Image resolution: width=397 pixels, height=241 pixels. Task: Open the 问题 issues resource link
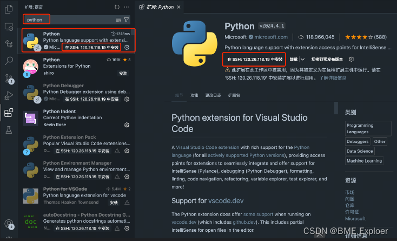349,199
